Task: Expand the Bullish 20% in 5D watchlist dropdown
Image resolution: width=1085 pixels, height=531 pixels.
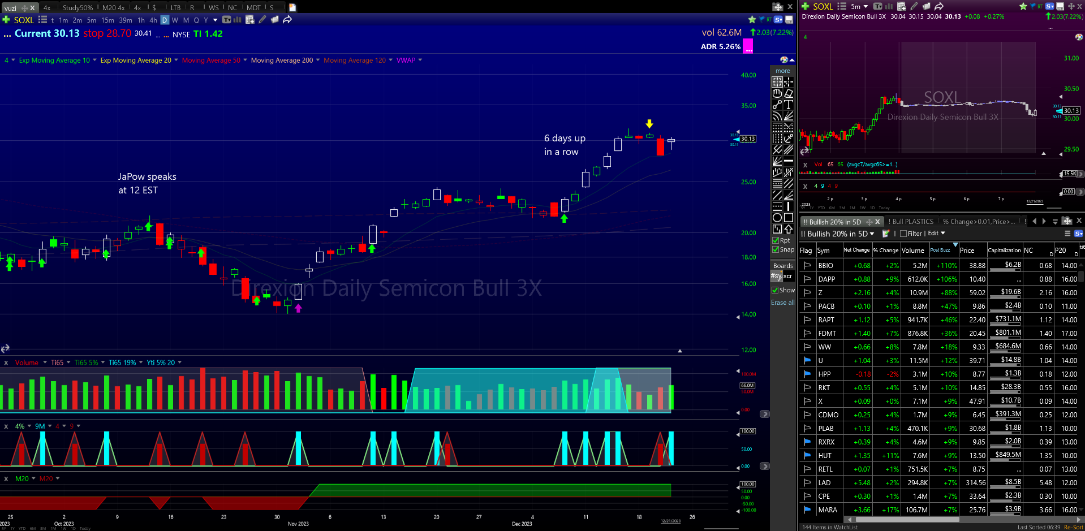Action: [x=872, y=234]
